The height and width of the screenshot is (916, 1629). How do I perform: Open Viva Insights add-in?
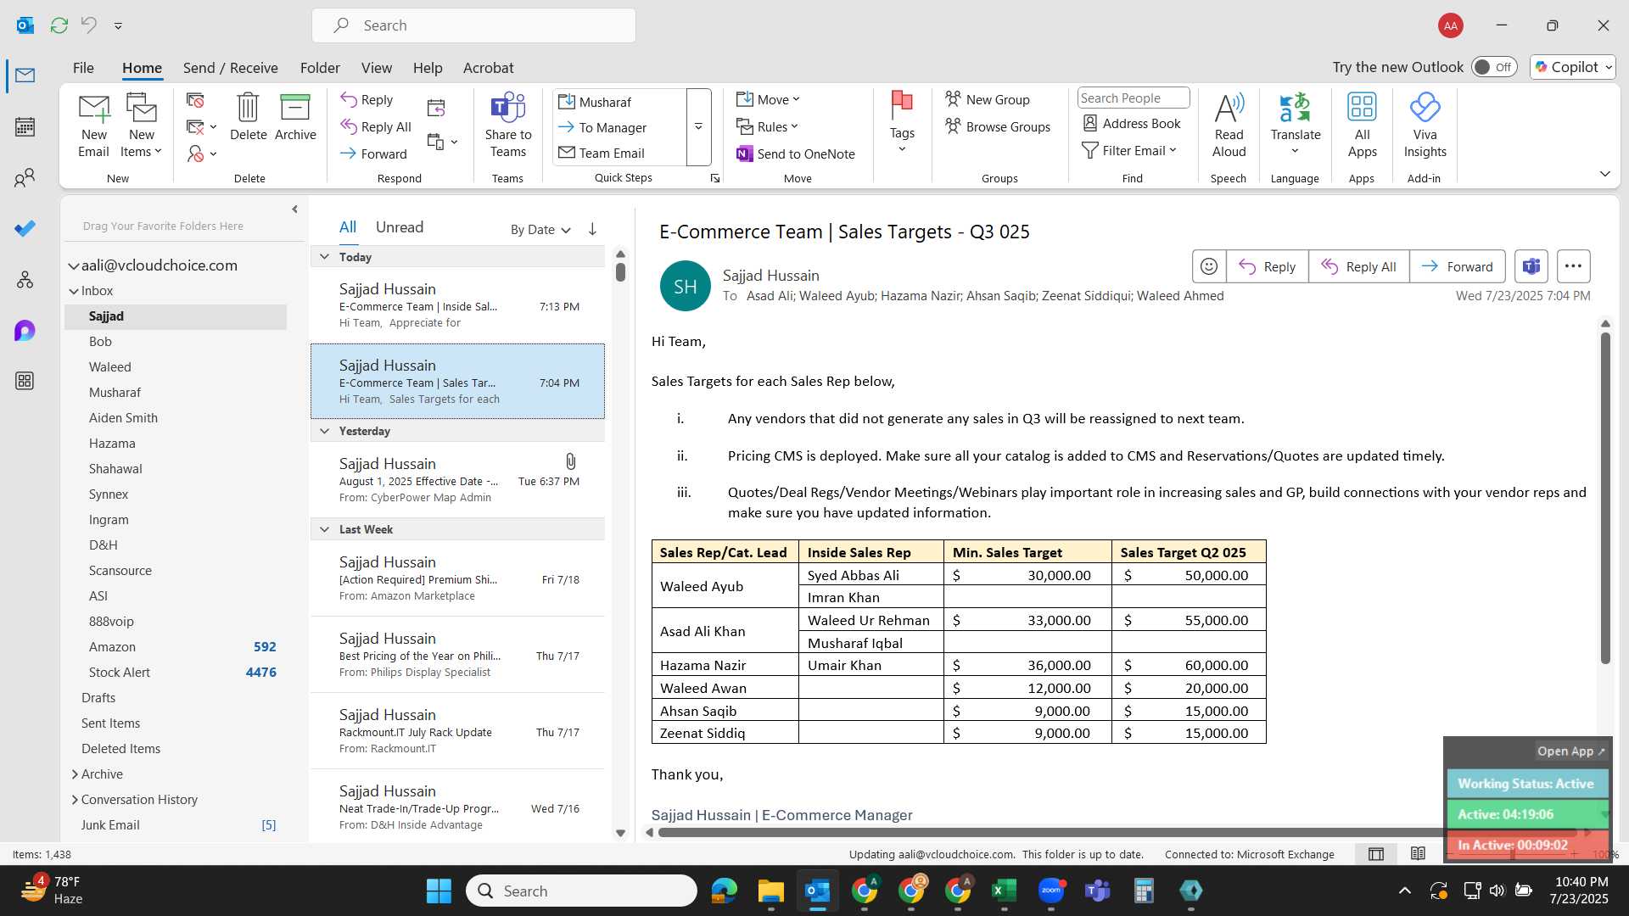click(1425, 126)
